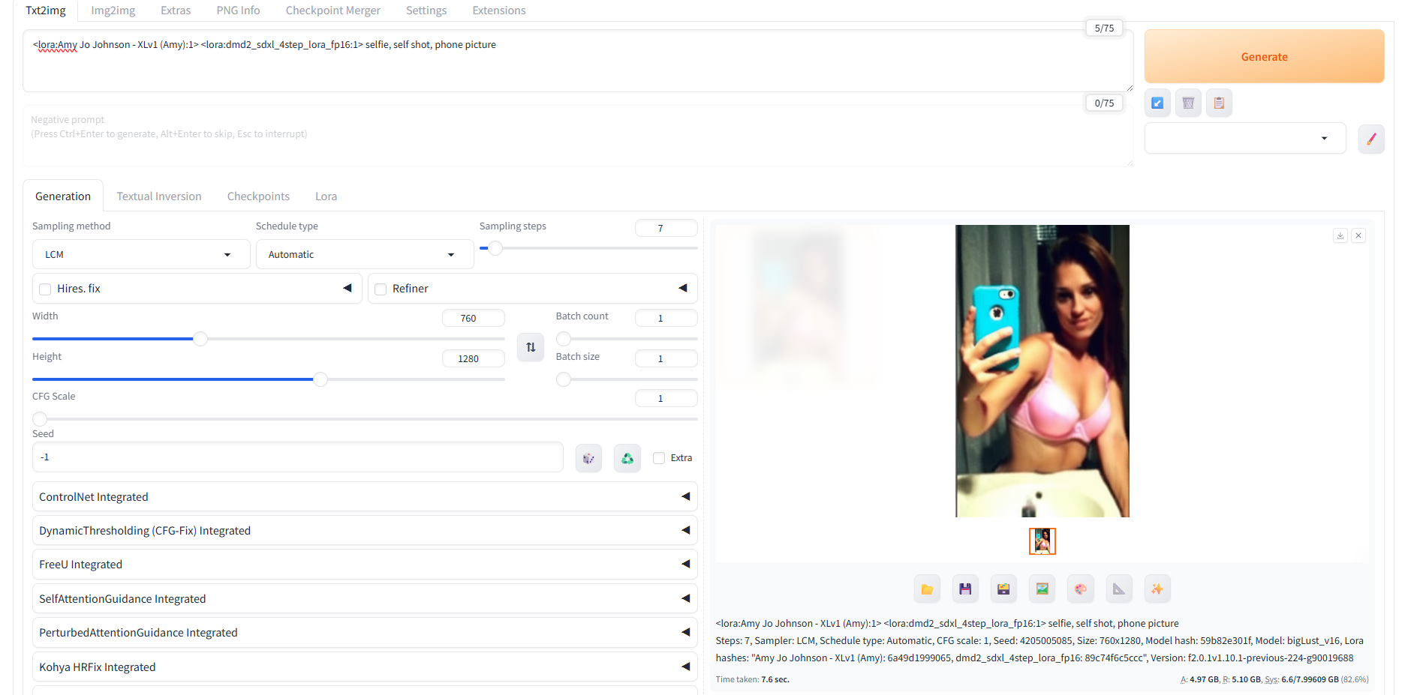Select the gallery thumbnail below preview
The width and height of the screenshot is (1408, 695).
click(x=1042, y=541)
